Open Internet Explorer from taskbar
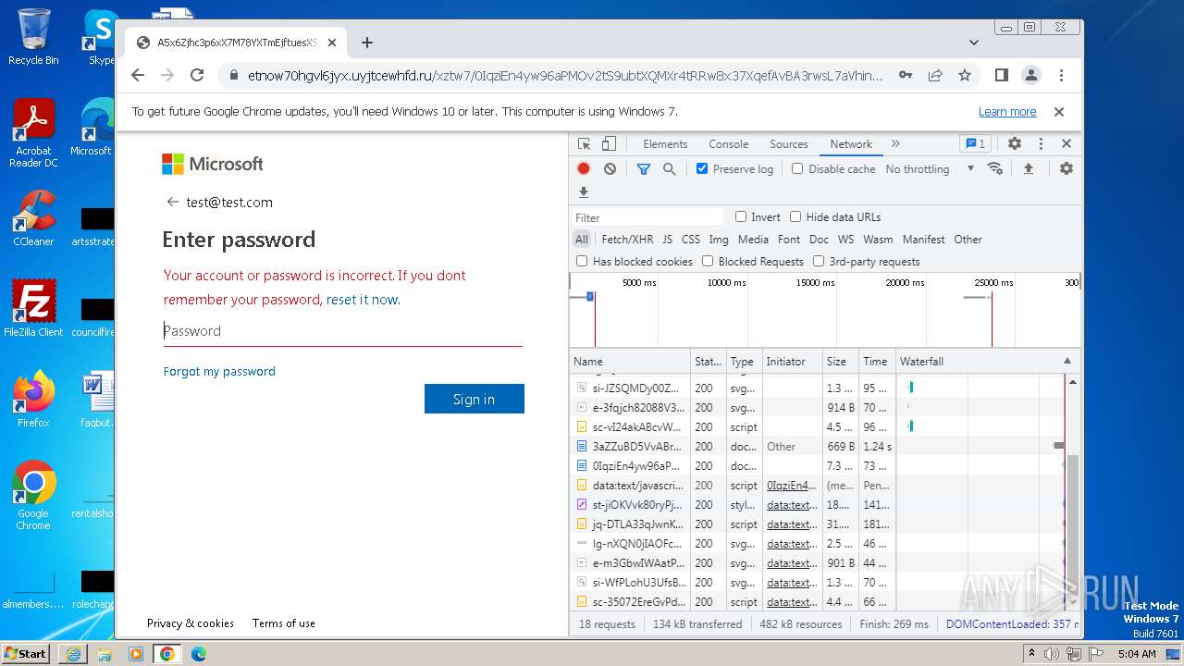The height and width of the screenshot is (666, 1184). click(73, 653)
